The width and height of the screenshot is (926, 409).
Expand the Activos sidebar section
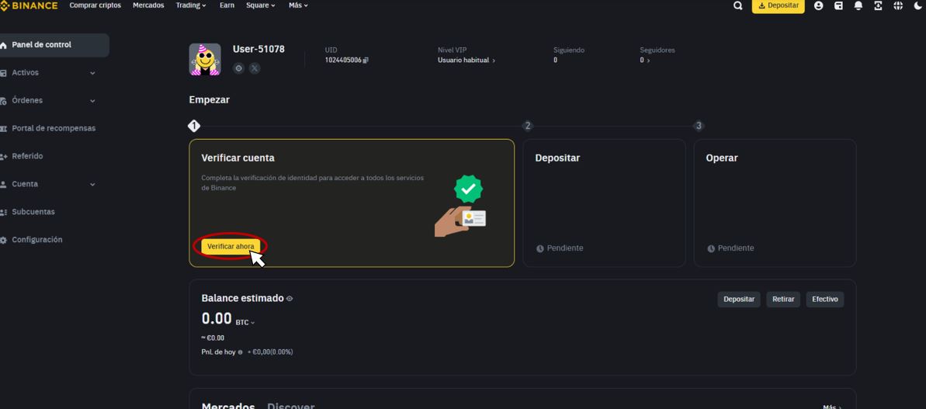pyautogui.click(x=92, y=73)
